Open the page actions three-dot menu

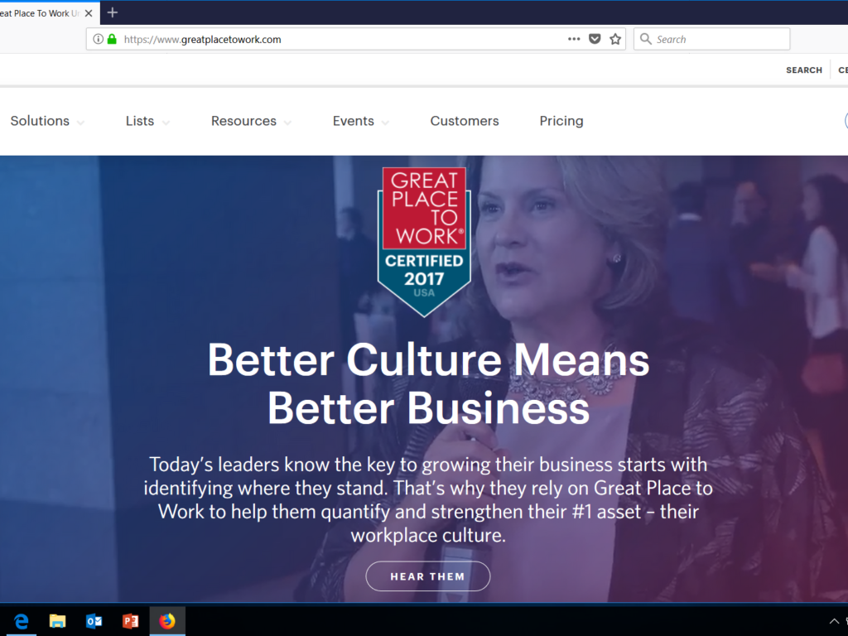pyautogui.click(x=574, y=39)
